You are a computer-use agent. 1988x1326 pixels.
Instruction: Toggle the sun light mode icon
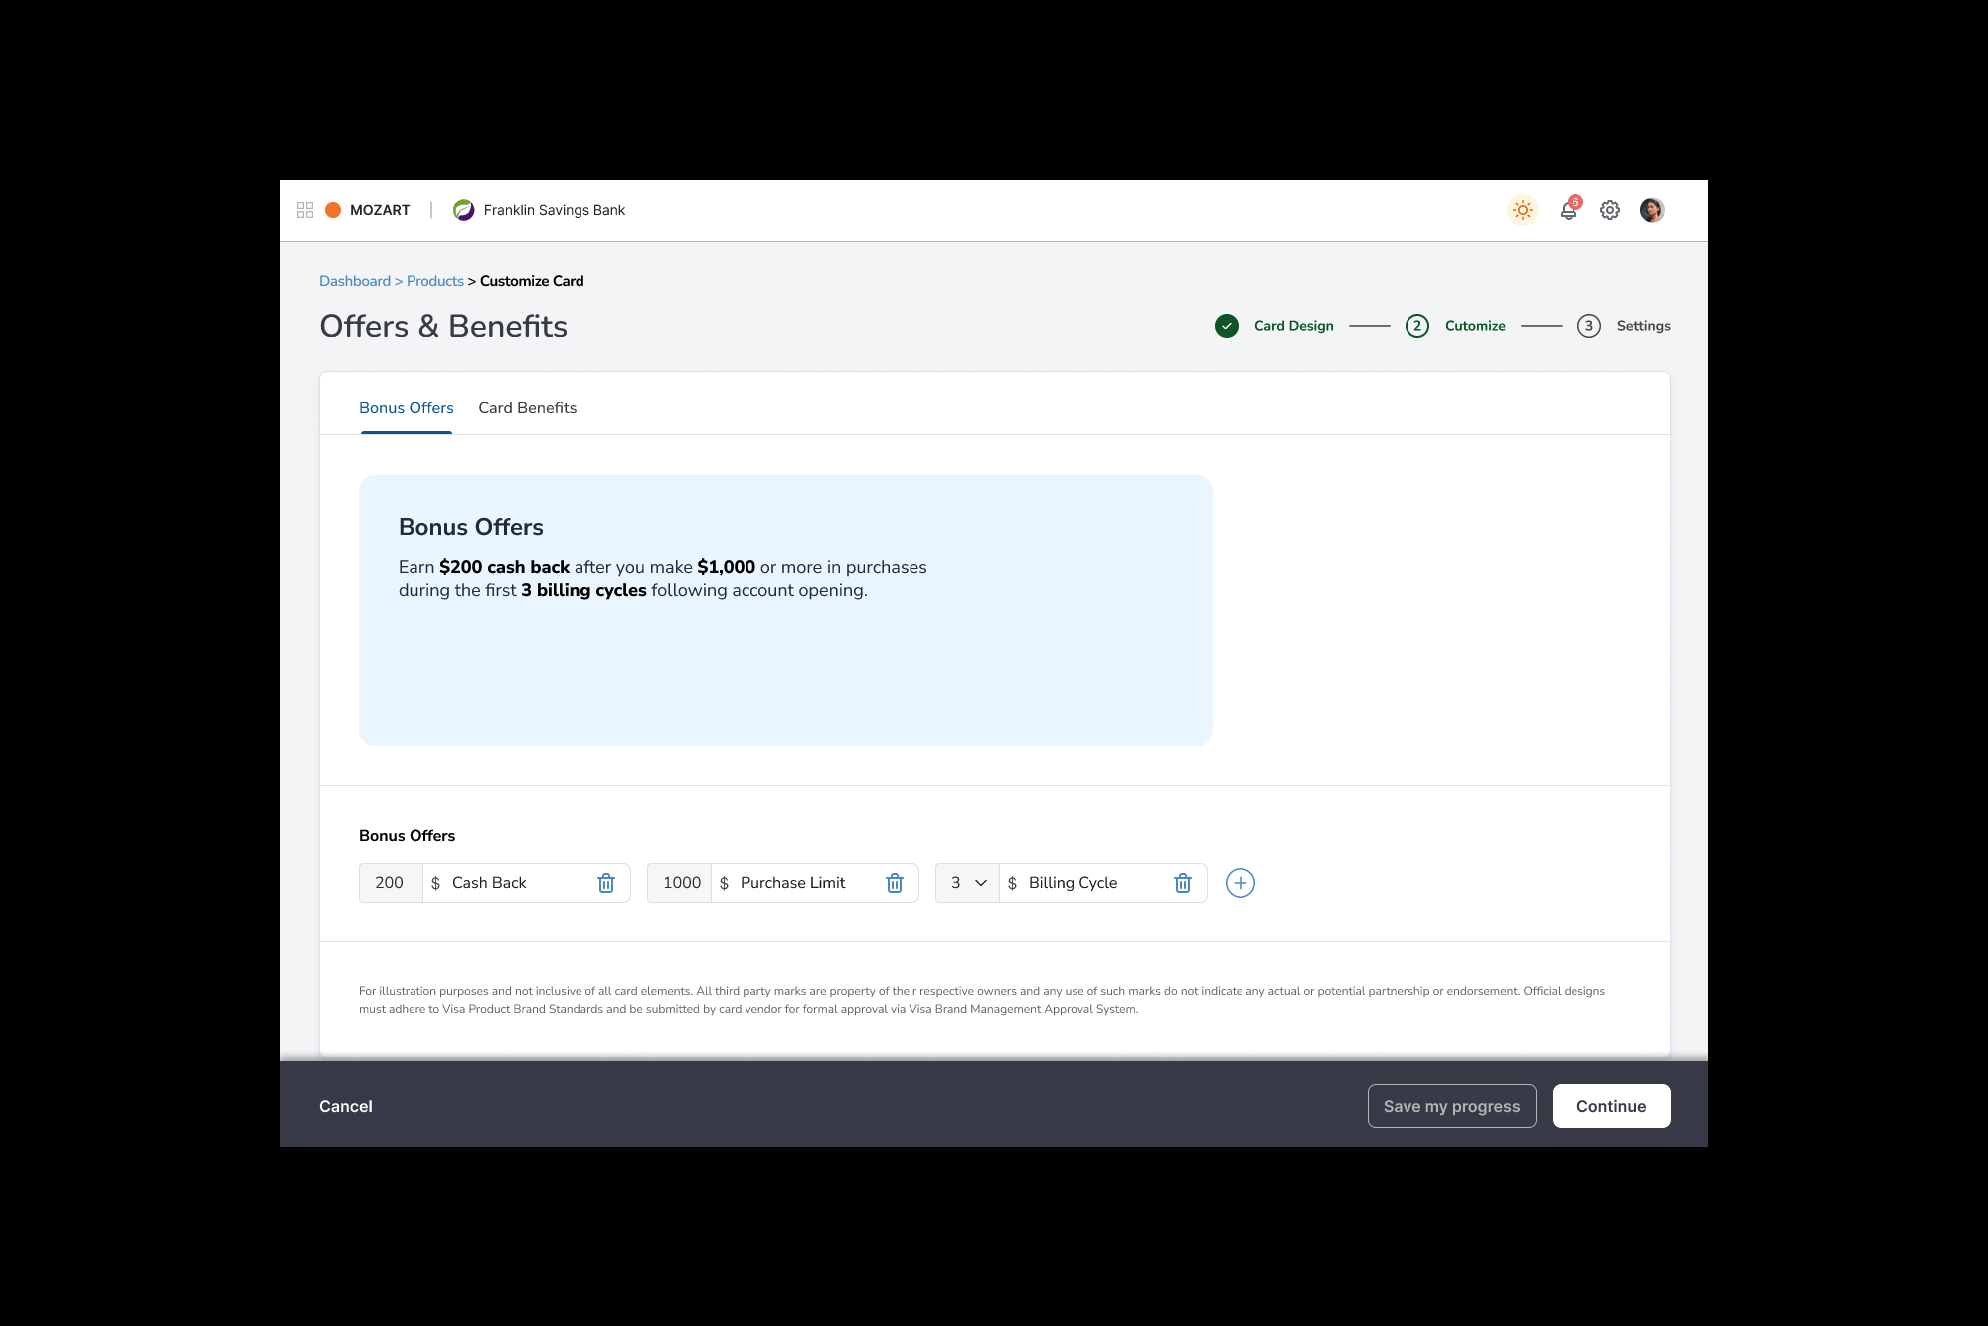[1522, 210]
